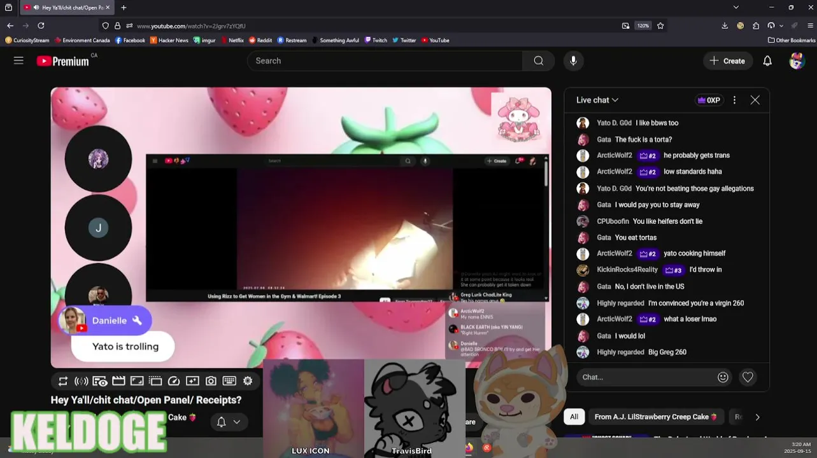The width and height of the screenshot is (817, 458).
Task: Open the keyboard shortcuts icon
Action: (x=229, y=381)
